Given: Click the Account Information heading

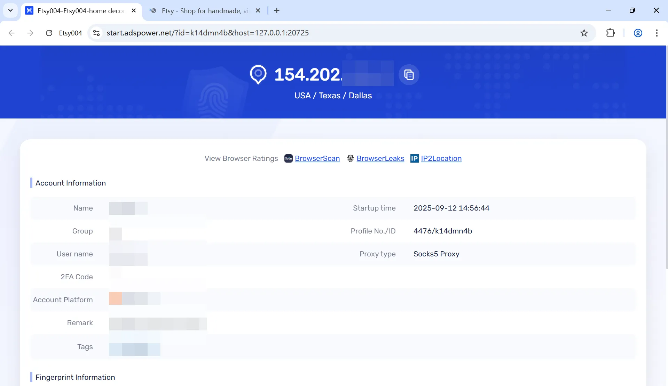Looking at the screenshot, I should 70,183.
